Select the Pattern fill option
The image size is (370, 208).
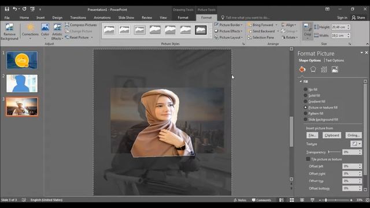[313, 113]
